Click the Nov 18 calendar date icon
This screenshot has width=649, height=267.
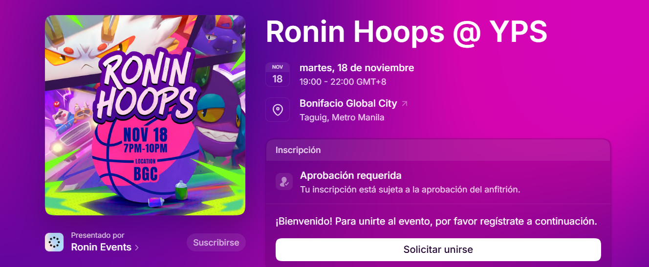[x=278, y=75]
